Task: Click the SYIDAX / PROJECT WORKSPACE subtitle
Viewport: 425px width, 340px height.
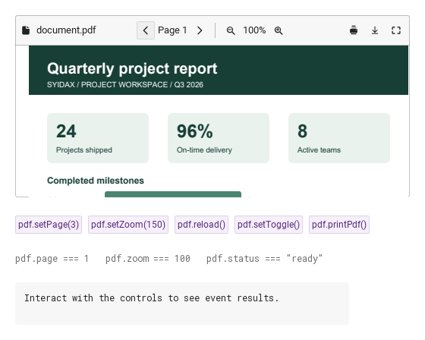Action: click(125, 84)
